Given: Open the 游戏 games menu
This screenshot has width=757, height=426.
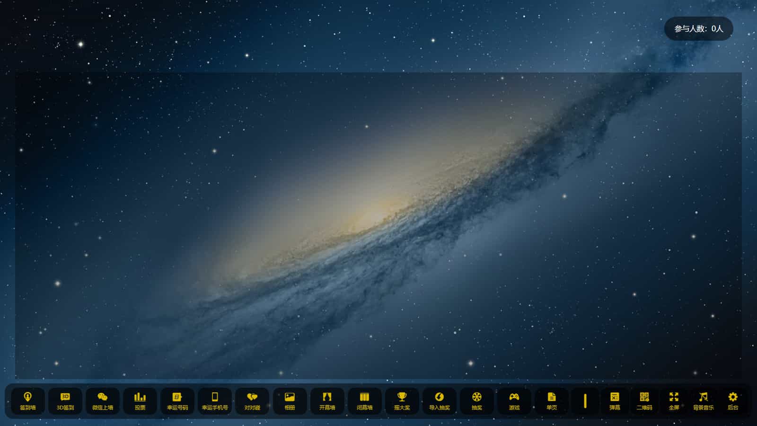Looking at the screenshot, I should pos(514,401).
